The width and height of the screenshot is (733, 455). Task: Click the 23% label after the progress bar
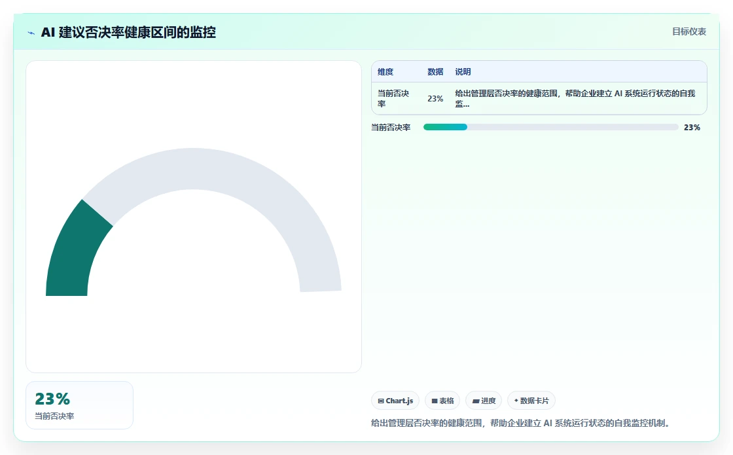click(x=692, y=127)
